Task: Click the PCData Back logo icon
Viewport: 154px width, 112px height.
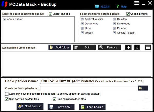Action: tap(4, 4)
